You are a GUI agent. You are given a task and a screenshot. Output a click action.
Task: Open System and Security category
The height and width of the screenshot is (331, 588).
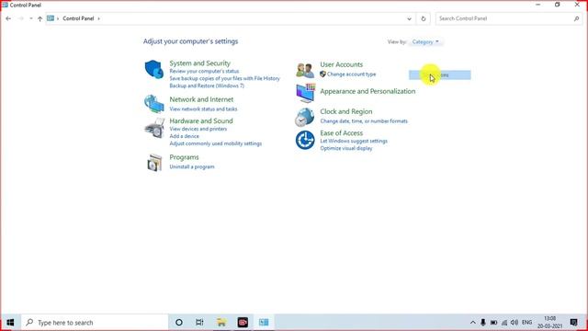point(200,63)
